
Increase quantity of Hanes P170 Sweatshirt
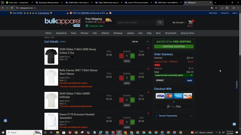tap(132, 122)
